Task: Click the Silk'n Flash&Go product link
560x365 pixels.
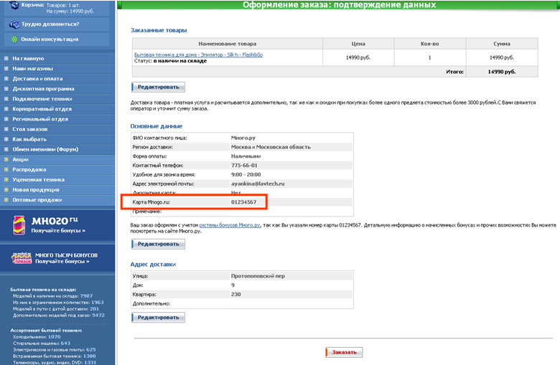Action: (199, 54)
